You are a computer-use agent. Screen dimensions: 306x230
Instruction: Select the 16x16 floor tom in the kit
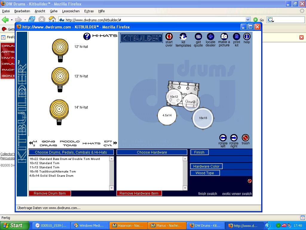(203, 118)
